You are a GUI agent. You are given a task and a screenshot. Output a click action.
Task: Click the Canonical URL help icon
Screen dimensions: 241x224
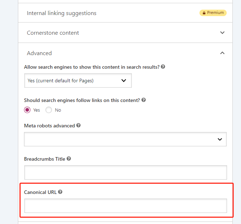[60, 192]
